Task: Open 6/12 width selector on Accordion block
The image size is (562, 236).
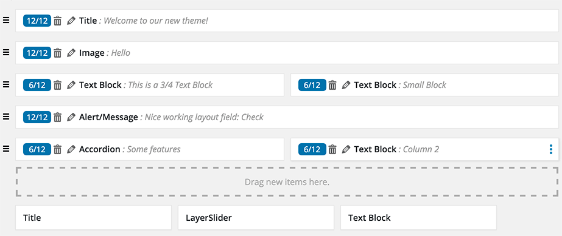Action: (x=37, y=149)
